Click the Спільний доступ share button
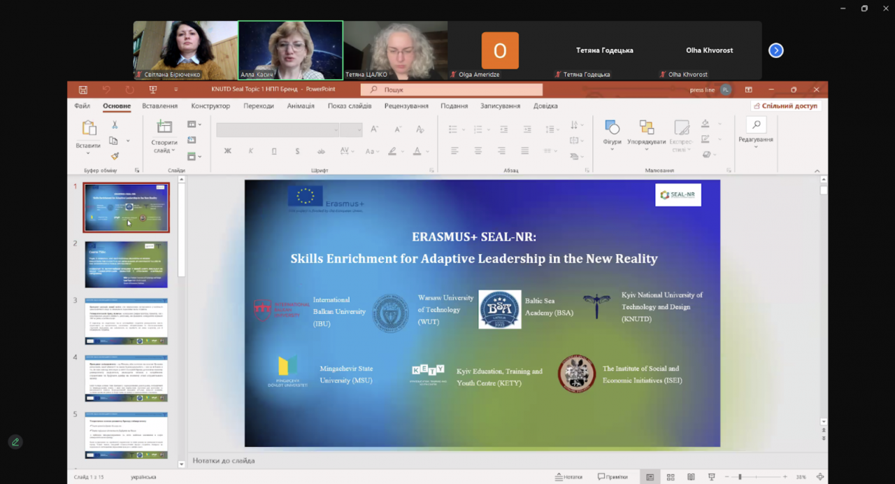 point(785,106)
